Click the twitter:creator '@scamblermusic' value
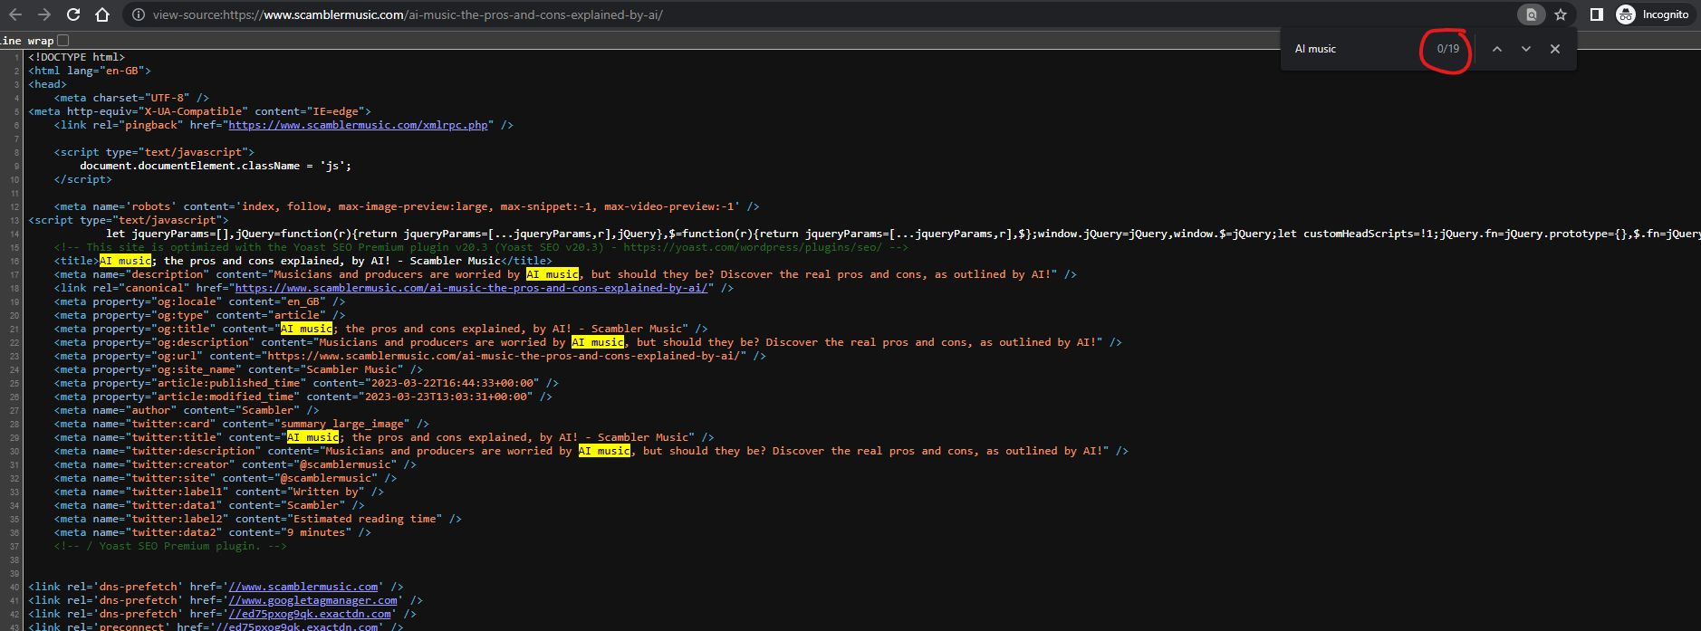This screenshot has height=631, width=1701. (348, 464)
